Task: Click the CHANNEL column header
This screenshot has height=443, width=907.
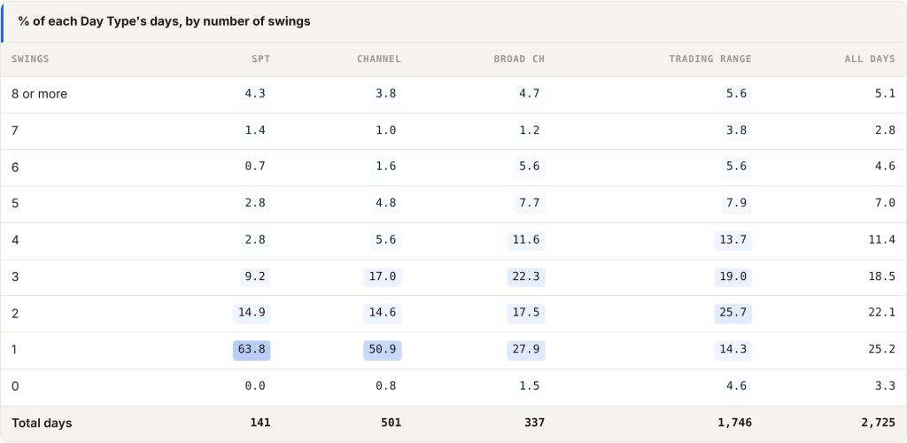Action: (x=379, y=59)
